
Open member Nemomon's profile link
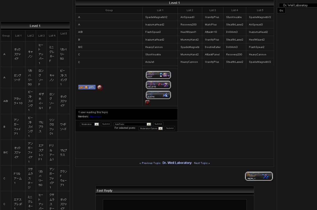pos(96,117)
